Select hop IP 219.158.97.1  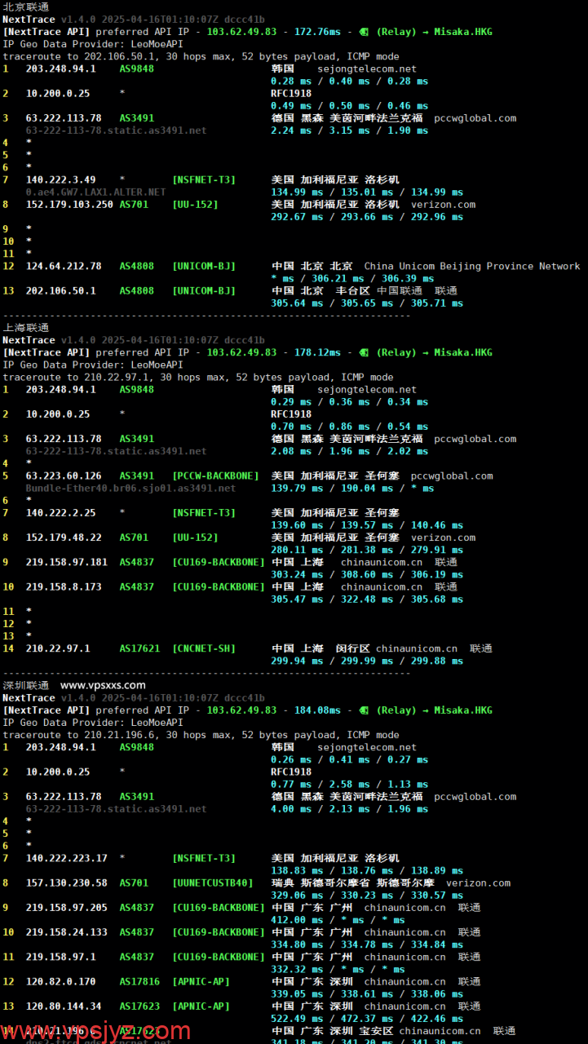[60, 957]
